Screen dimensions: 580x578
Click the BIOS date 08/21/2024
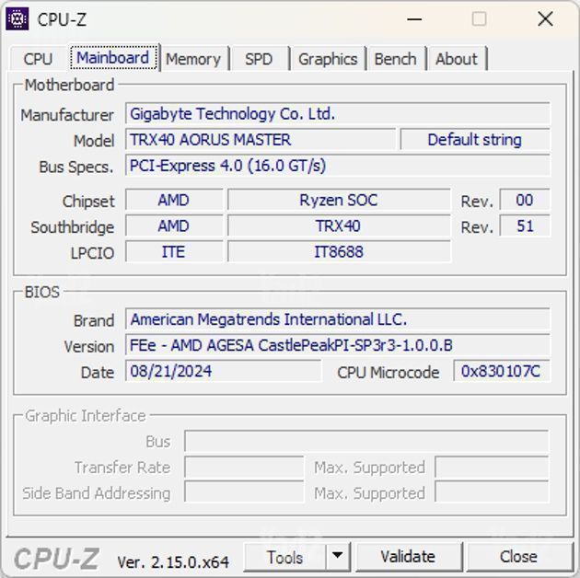coord(224,371)
